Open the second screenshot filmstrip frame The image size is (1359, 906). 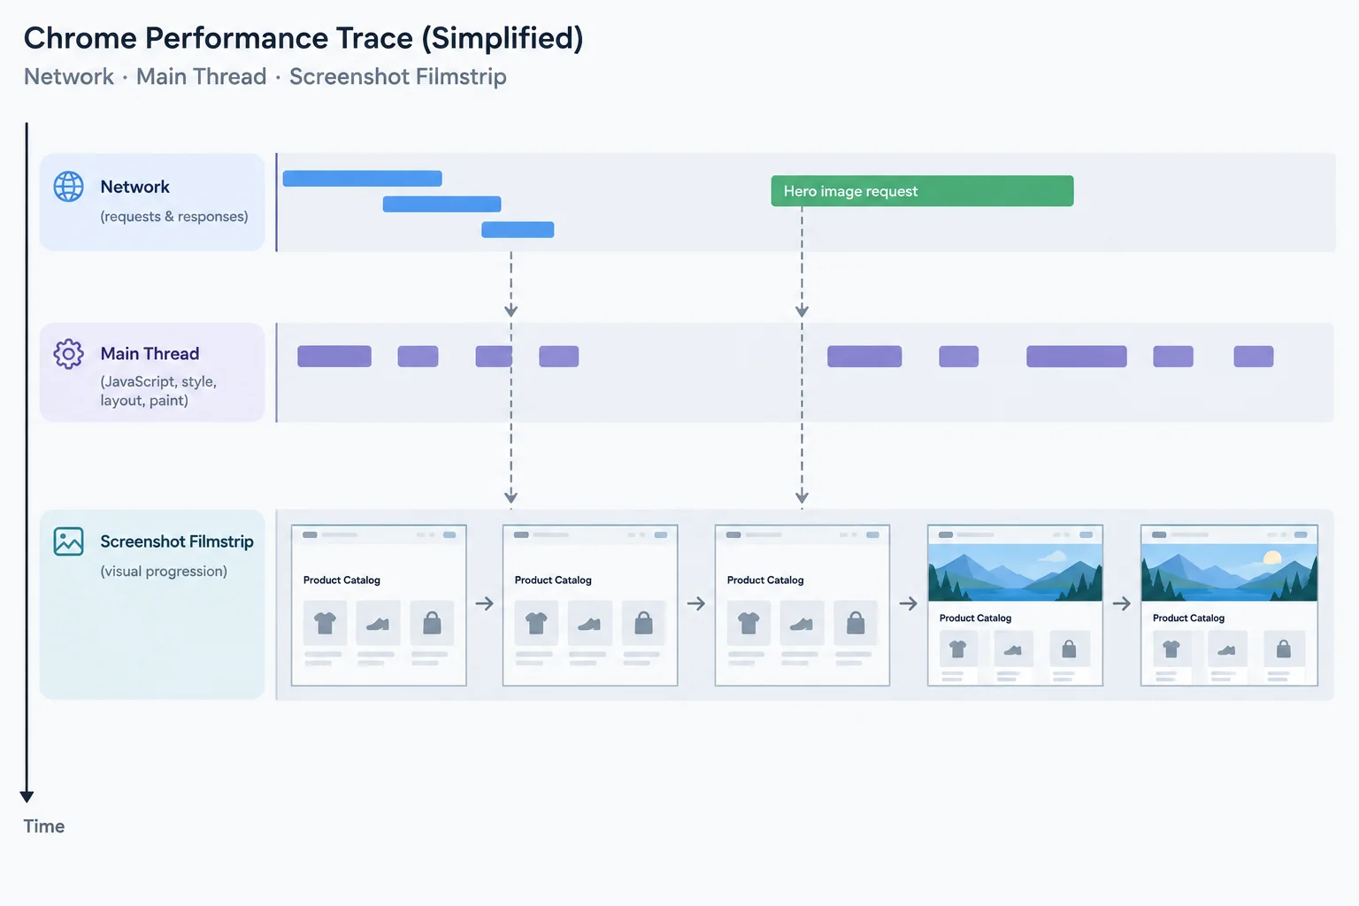[x=590, y=605]
